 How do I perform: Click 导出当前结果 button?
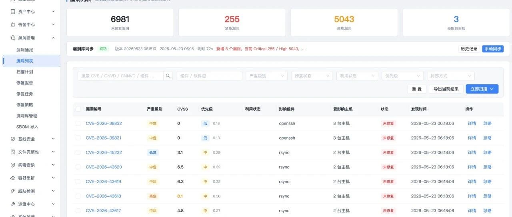[446, 89]
